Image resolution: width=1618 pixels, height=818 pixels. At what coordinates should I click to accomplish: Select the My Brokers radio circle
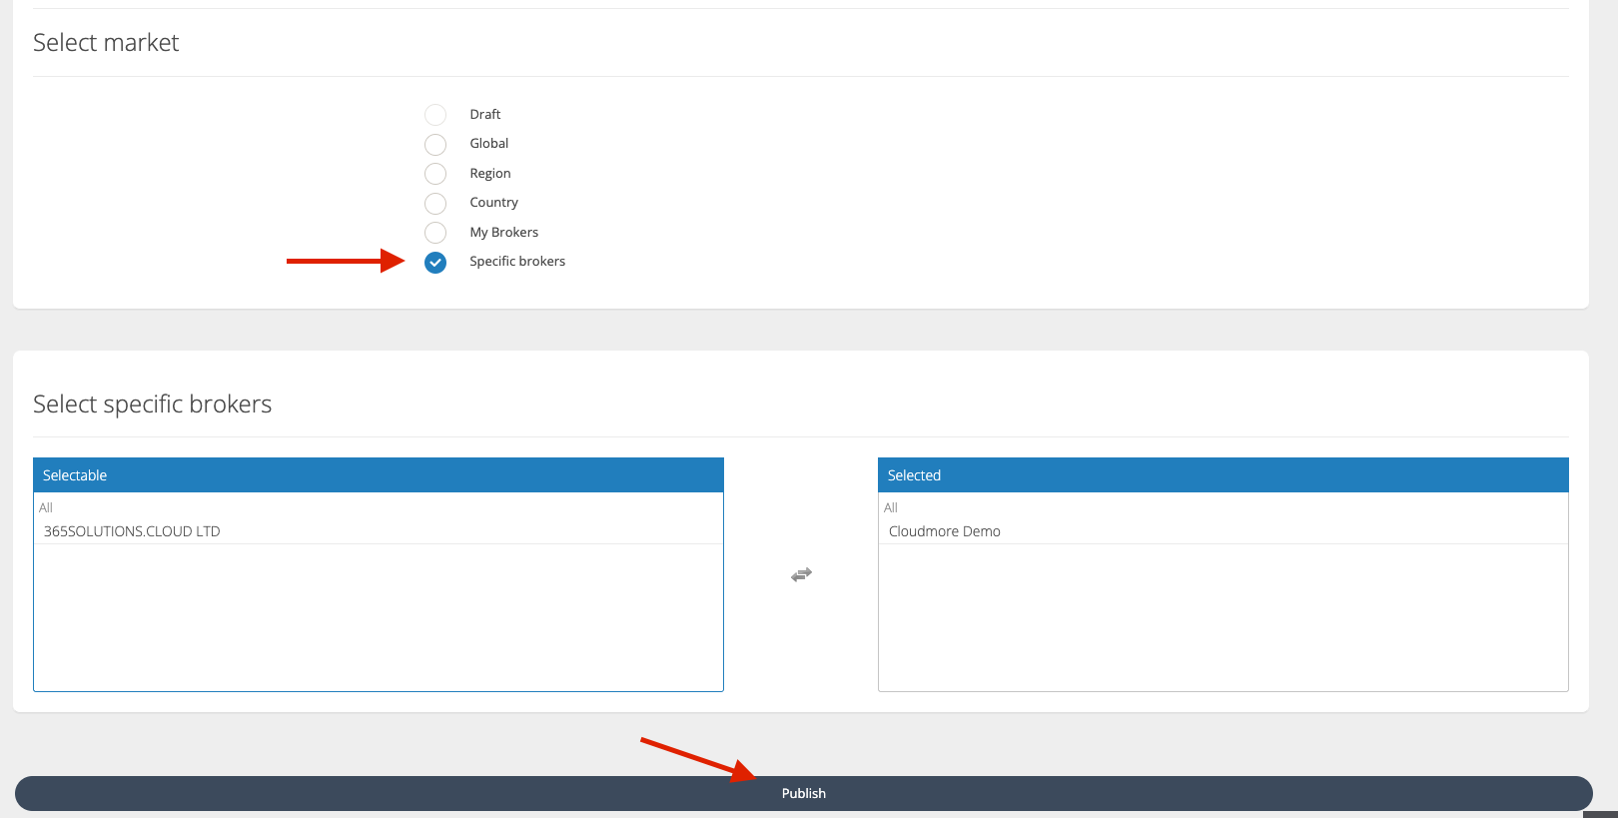[435, 233]
